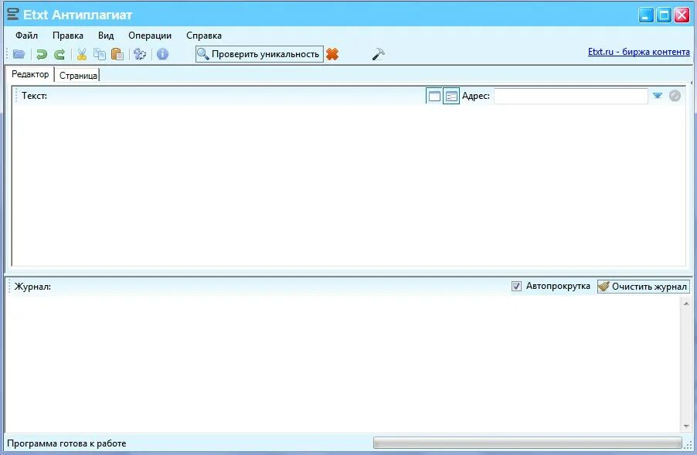Open the Вид menu
Viewport: 697px width, 455px height.
[x=106, y=36]
